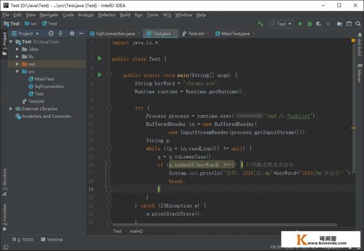The height and width of the screenshot is (251, 364).
Task: Open the Analyze menu
Action: (86, 15)
